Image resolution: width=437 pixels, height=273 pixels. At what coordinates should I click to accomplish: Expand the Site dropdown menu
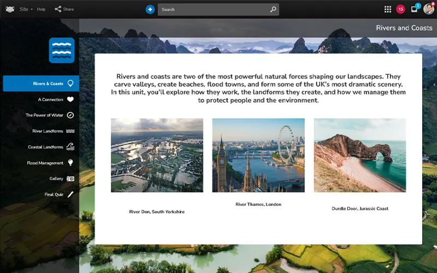[x=26, y=9]
